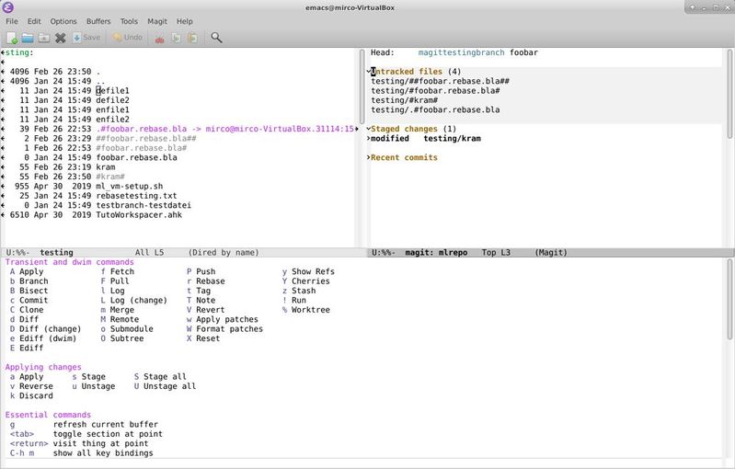This screenshot has height=469, width=735.
Task: Click the Cut scissors icon
Action: (159, 39)
